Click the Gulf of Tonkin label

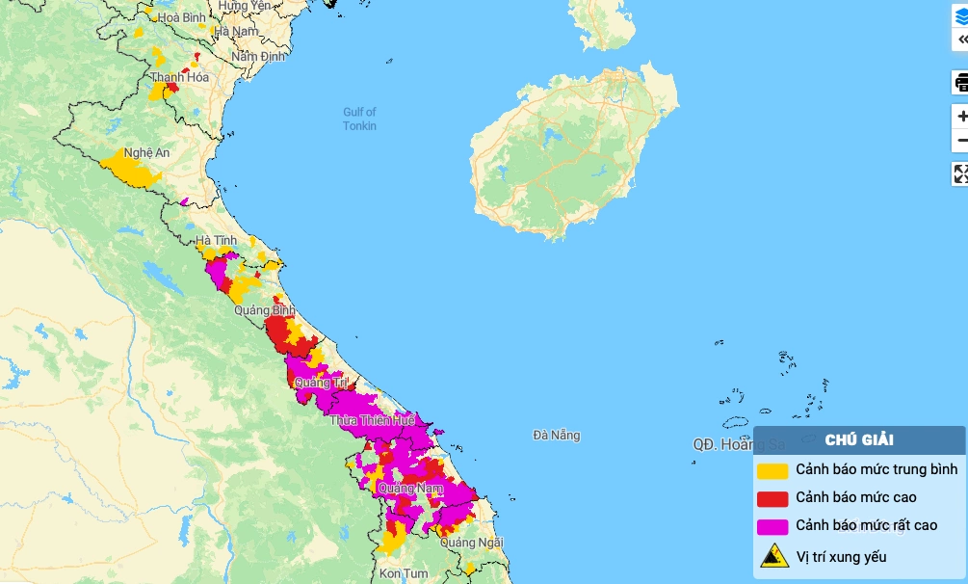pos(359,119)
